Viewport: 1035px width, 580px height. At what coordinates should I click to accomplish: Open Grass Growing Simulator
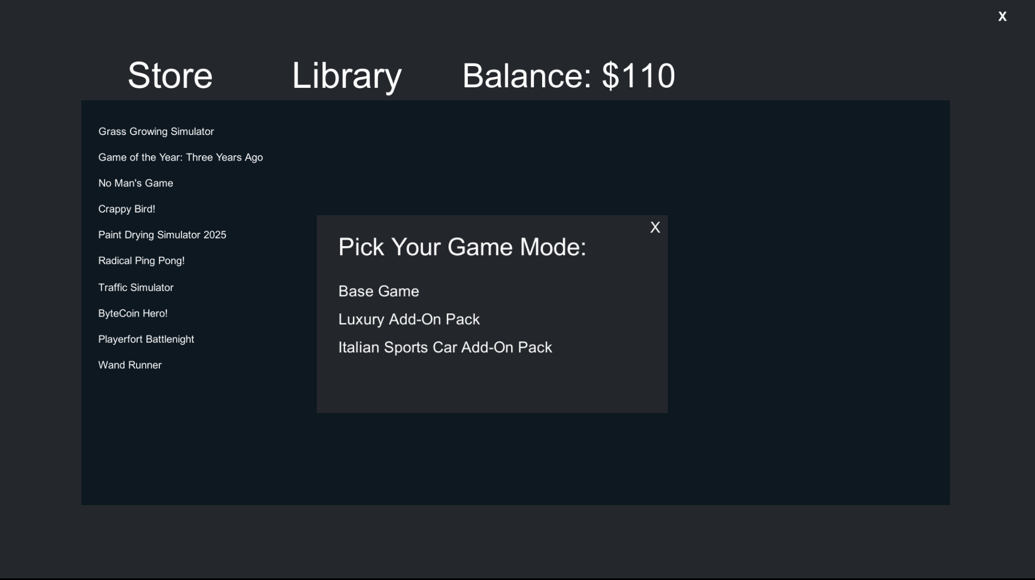[x=155, y=131]
